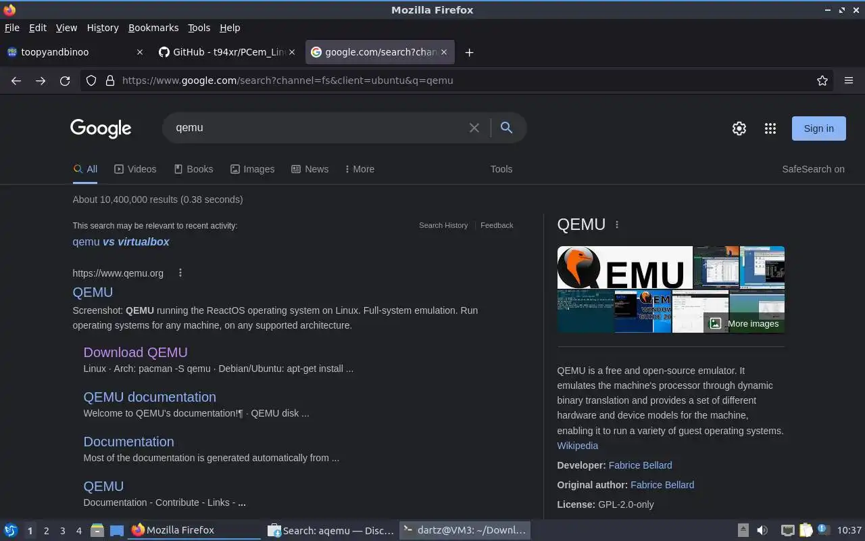The width and height of the screenshot is (865, 541).
Task: Open the File menu
Action: tap(11, 28)
